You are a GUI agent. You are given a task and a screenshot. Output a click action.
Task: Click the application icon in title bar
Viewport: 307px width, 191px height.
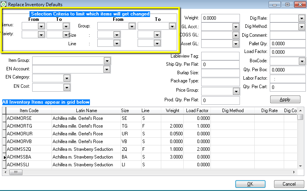pos(4,4)
